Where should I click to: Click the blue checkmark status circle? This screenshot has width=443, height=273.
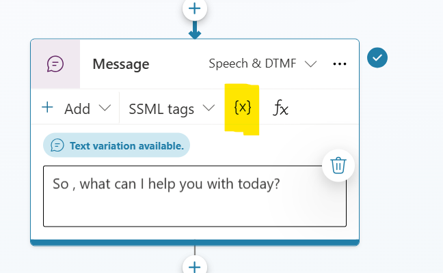pos(377,57)
